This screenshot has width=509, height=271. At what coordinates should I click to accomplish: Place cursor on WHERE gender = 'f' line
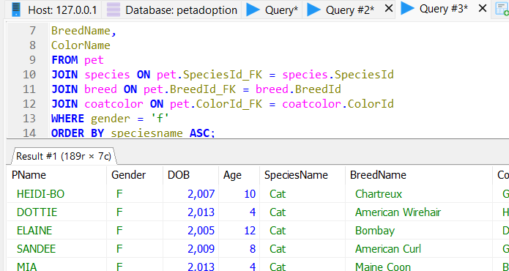click(111, 119)
